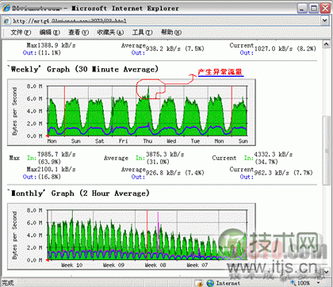Click the page icon in address bar

point(7,21)
